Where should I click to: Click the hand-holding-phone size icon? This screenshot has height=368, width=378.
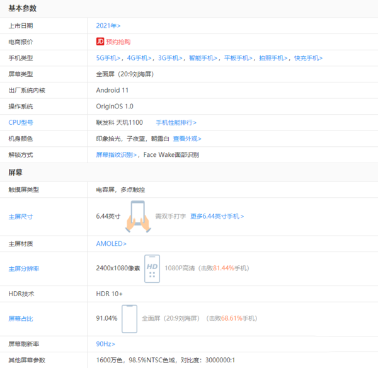(137, 216)
